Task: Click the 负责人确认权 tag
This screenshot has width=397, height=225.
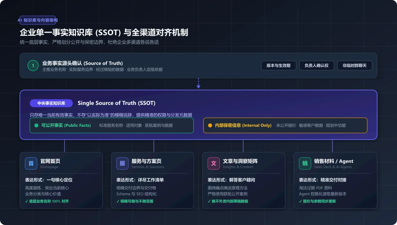Action: (317, 66)
